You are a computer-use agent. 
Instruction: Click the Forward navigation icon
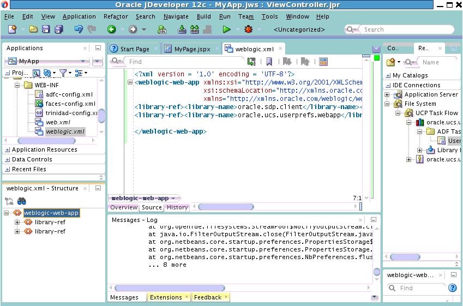click(x=133, y=29)
